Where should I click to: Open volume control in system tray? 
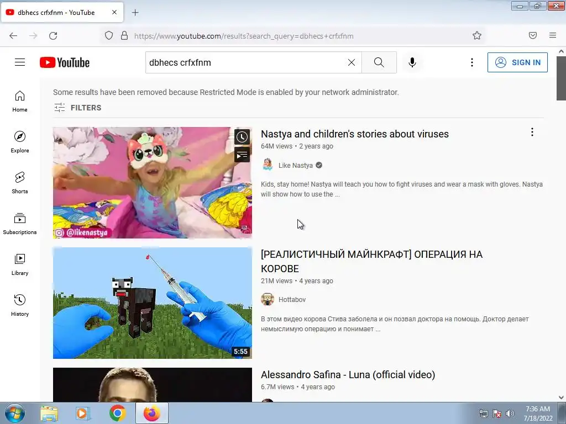(510, 414)
